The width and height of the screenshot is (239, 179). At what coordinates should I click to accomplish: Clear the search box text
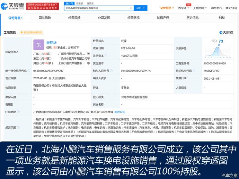point(131,8)
